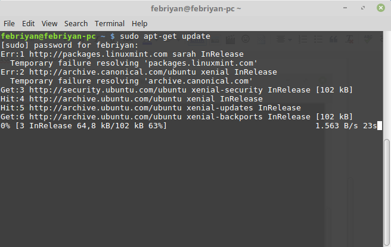Open the Search menu

tap(76, 23)
